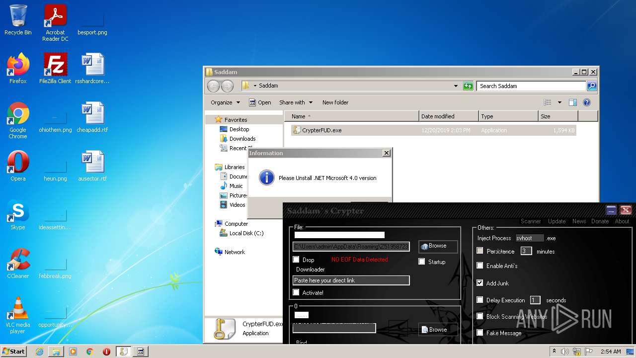Launch CCleaner from the desktop

click(x=18, y=264)
